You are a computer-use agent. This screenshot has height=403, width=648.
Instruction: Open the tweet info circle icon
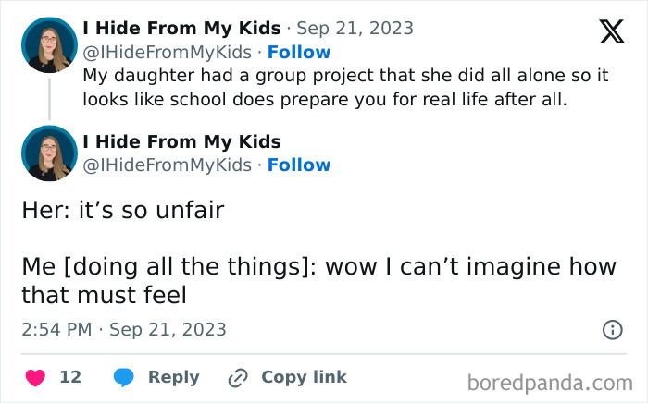coord(612,329)
